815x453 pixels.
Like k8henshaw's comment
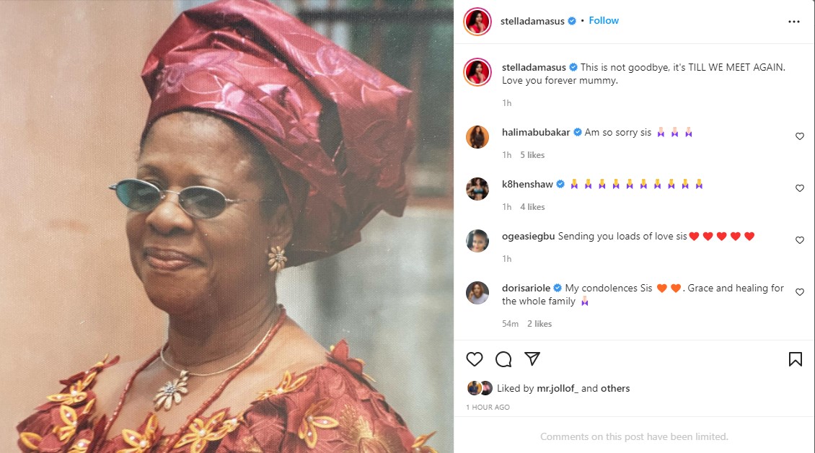(799, 188)
